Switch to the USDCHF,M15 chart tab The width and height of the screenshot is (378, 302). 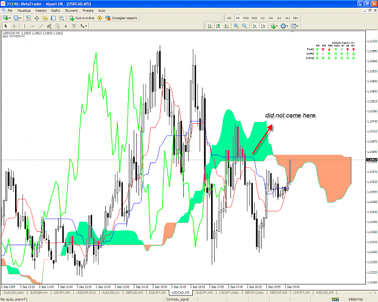86,292
